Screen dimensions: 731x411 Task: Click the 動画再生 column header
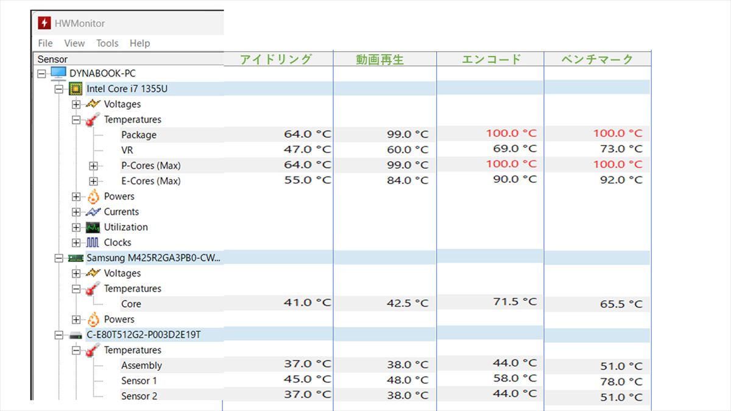coord(380,60)
